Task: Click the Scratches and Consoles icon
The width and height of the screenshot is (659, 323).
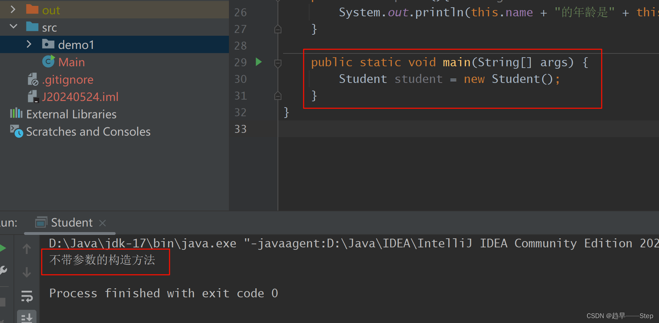Action: 16,131
